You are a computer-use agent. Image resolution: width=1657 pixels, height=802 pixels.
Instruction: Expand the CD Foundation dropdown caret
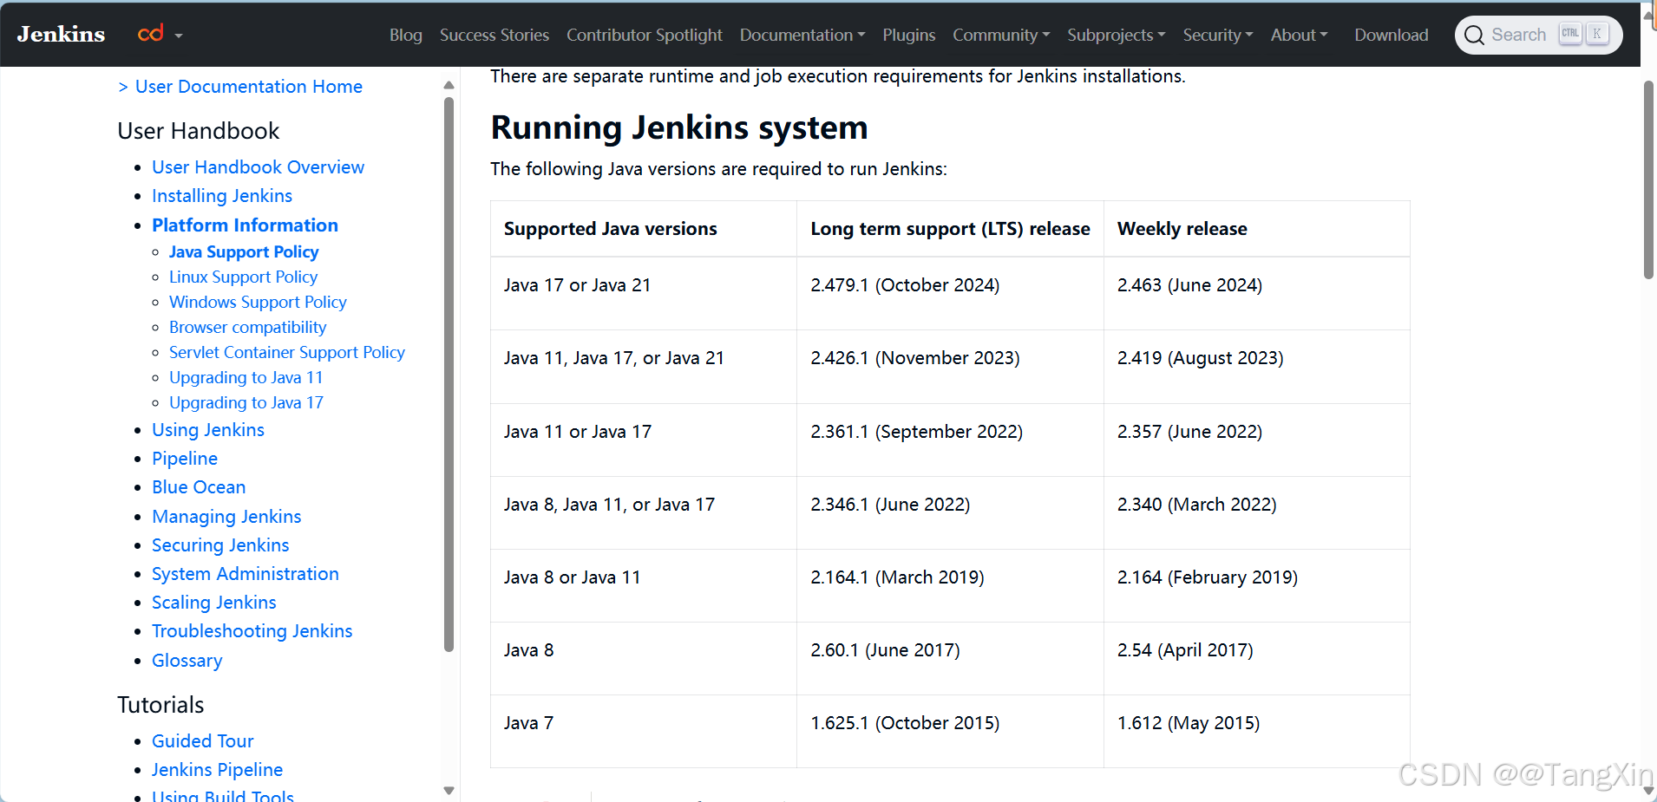pyautogui.click(x=179, y=36)
